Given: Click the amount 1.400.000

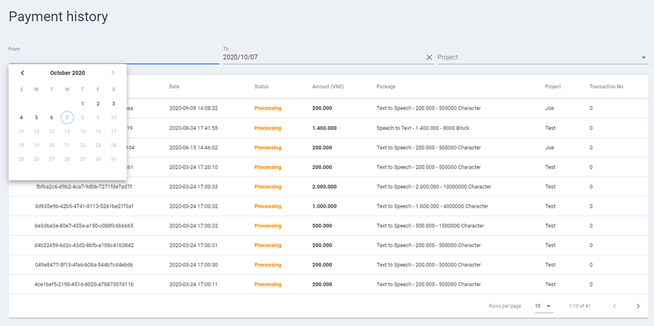Looking at the screenshot, I should click(324, 128).
